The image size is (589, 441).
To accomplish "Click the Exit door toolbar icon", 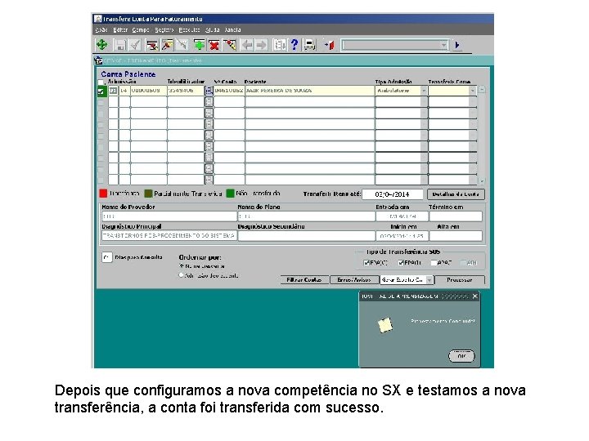I will point(330,46).
